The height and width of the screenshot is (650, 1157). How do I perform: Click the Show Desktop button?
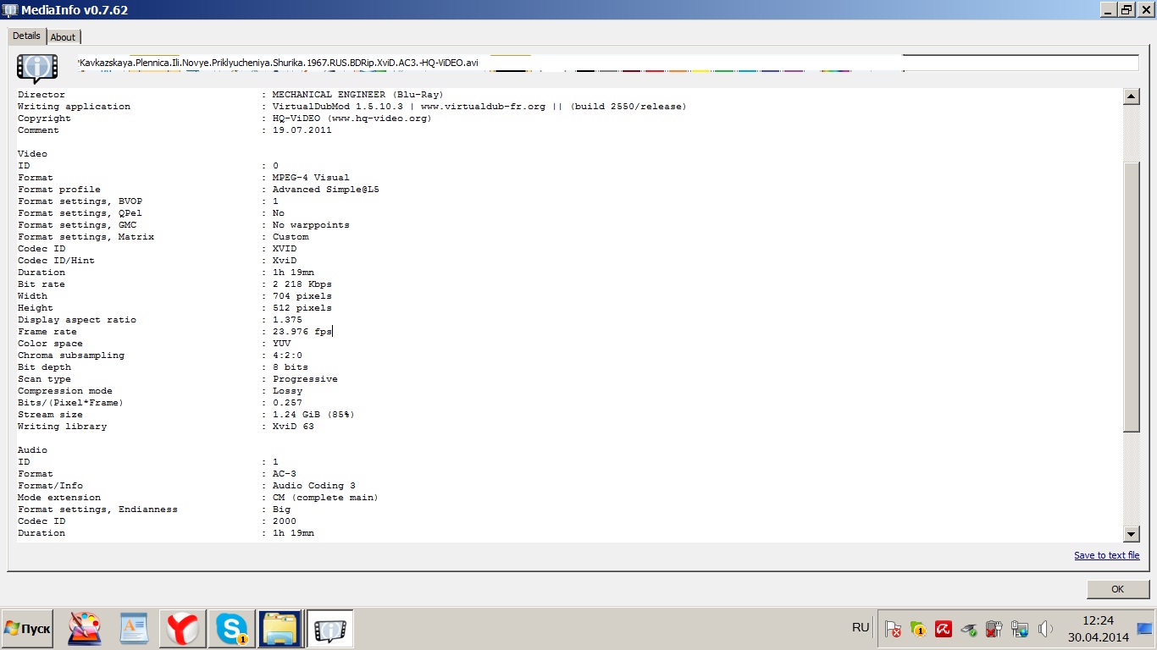pos(1145,629)
